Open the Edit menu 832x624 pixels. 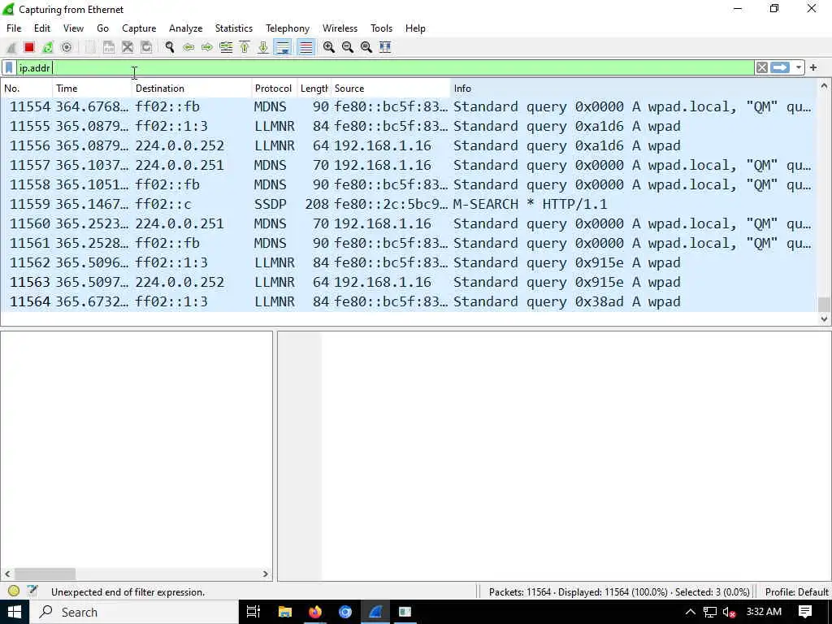[x=42, y=28]
